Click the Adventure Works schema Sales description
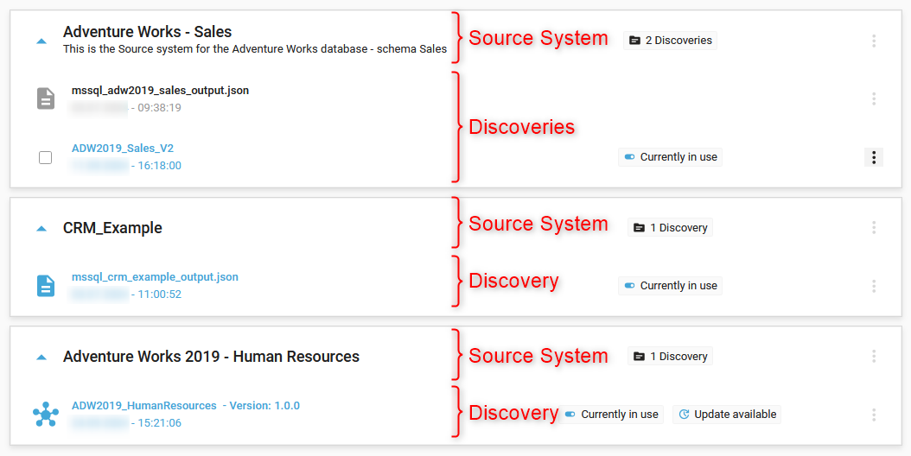This screenshot has height=456, width=911. [255, 49]
